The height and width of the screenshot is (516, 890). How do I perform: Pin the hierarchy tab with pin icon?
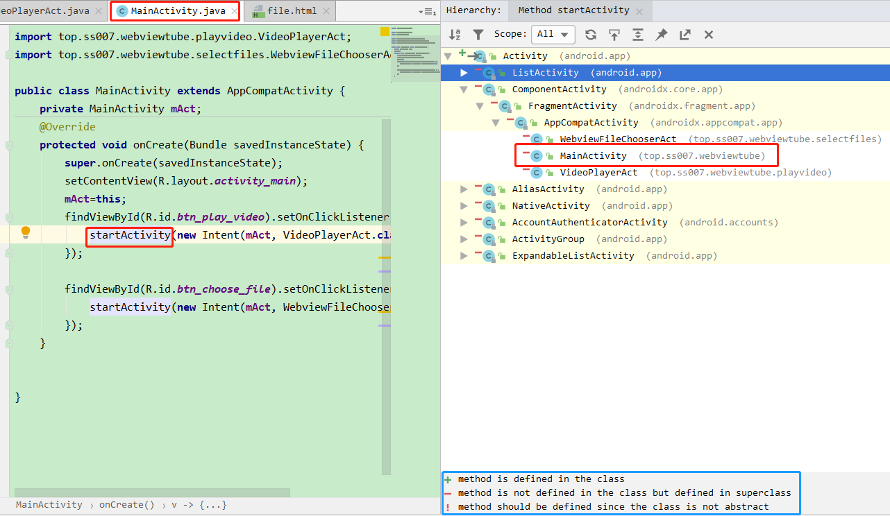[x=662, y=34]
